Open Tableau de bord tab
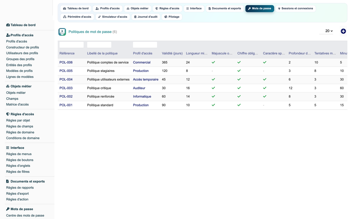 click(x=76, y=9)
